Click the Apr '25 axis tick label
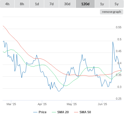 [42, 104]
